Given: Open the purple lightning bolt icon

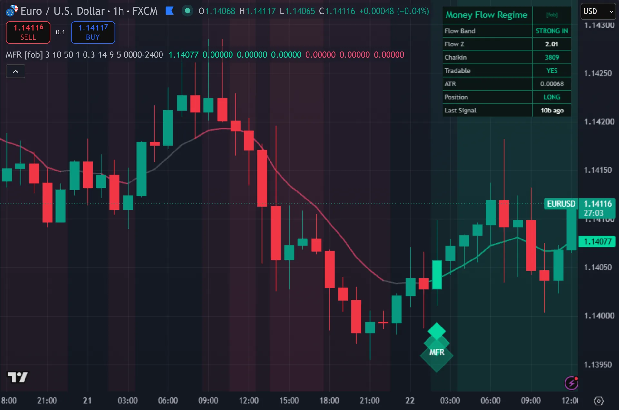Looking at the screenshot, I should coord(571,383).
